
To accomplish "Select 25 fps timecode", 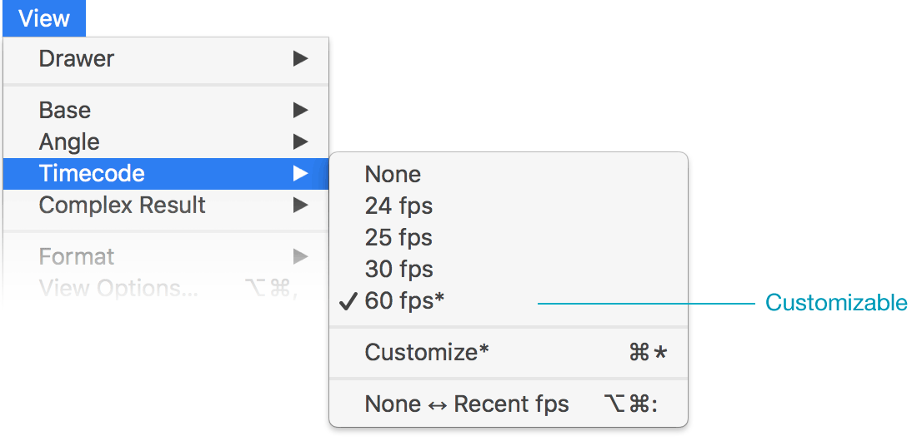I will click(x=509, y=237).
